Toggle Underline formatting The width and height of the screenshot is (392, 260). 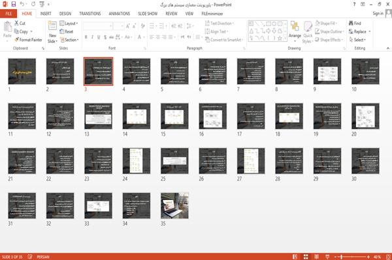(x=99, y=37)
